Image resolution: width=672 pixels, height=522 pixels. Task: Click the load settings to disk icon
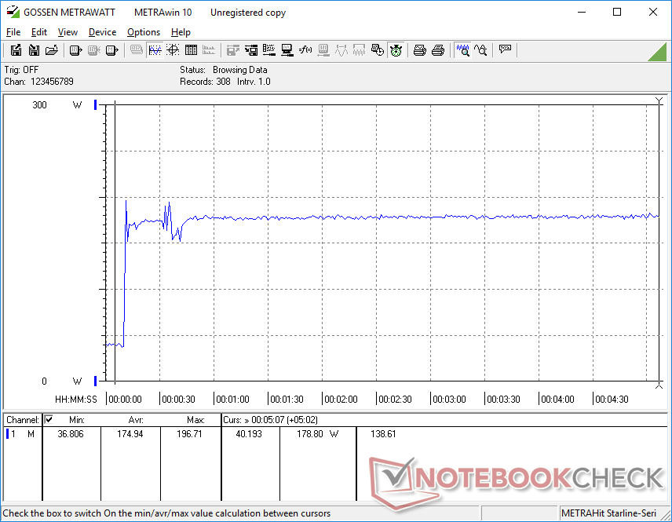[251, 50]
